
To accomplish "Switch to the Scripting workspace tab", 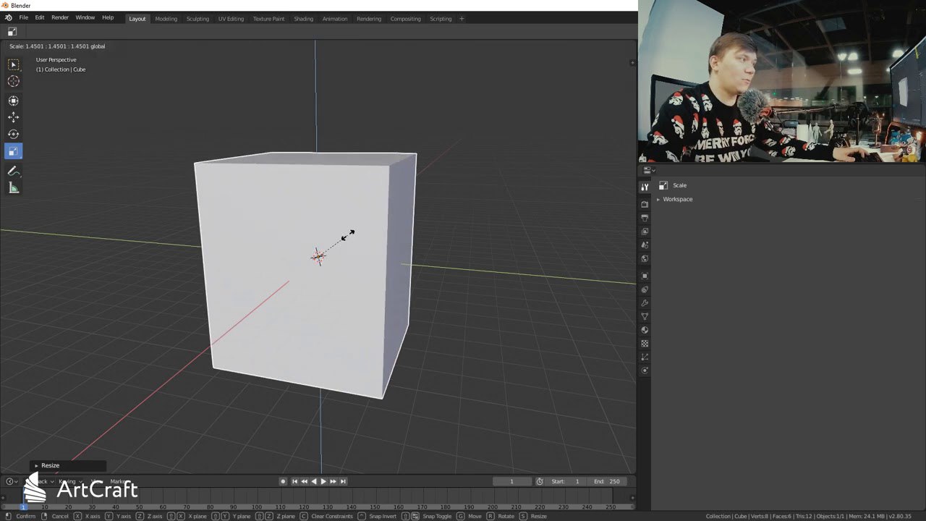I will point(441,19).
